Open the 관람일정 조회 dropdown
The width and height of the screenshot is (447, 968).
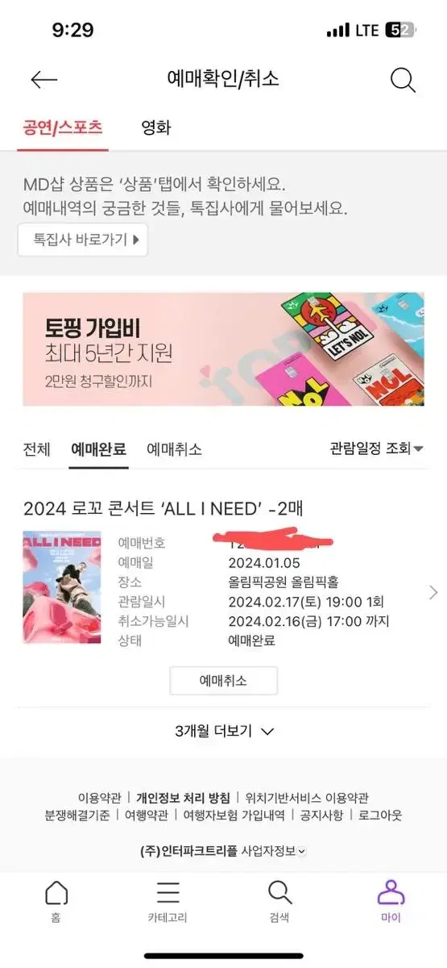(377, 448)
